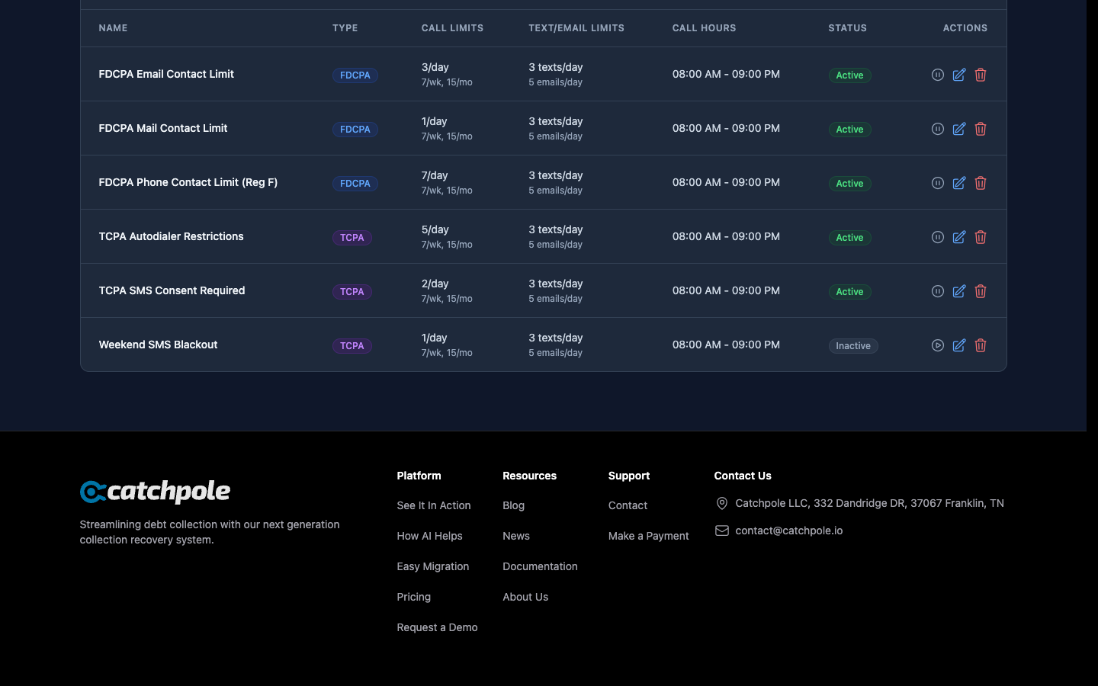This screenshot has width=1098, height=686.
Task: Edit the Weekend SMS Blackout rule
Action: tap(958, 345)
